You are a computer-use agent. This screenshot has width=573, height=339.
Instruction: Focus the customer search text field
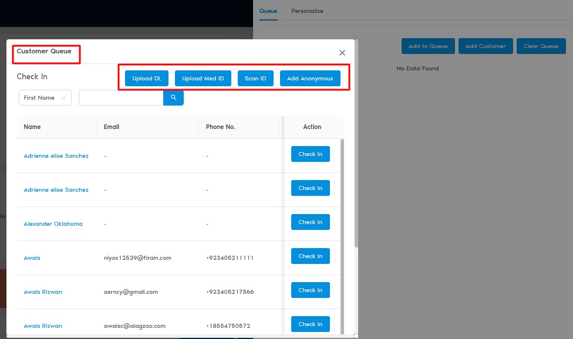point(121,98)
